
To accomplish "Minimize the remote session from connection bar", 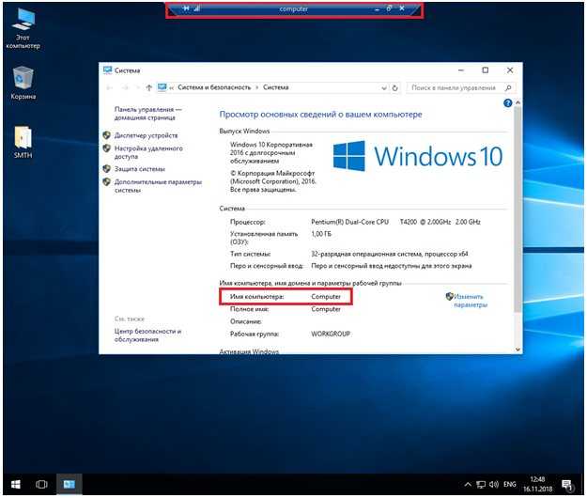I will [377, 8].
